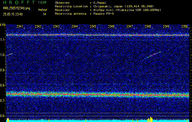Click the 2344 time marker
Screen dimensions: 192x122
coord(74,27)
